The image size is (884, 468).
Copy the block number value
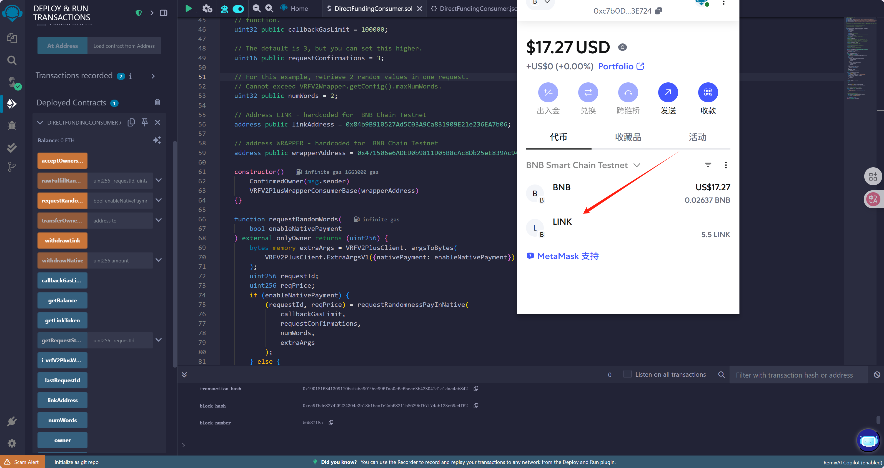(331, 423)
